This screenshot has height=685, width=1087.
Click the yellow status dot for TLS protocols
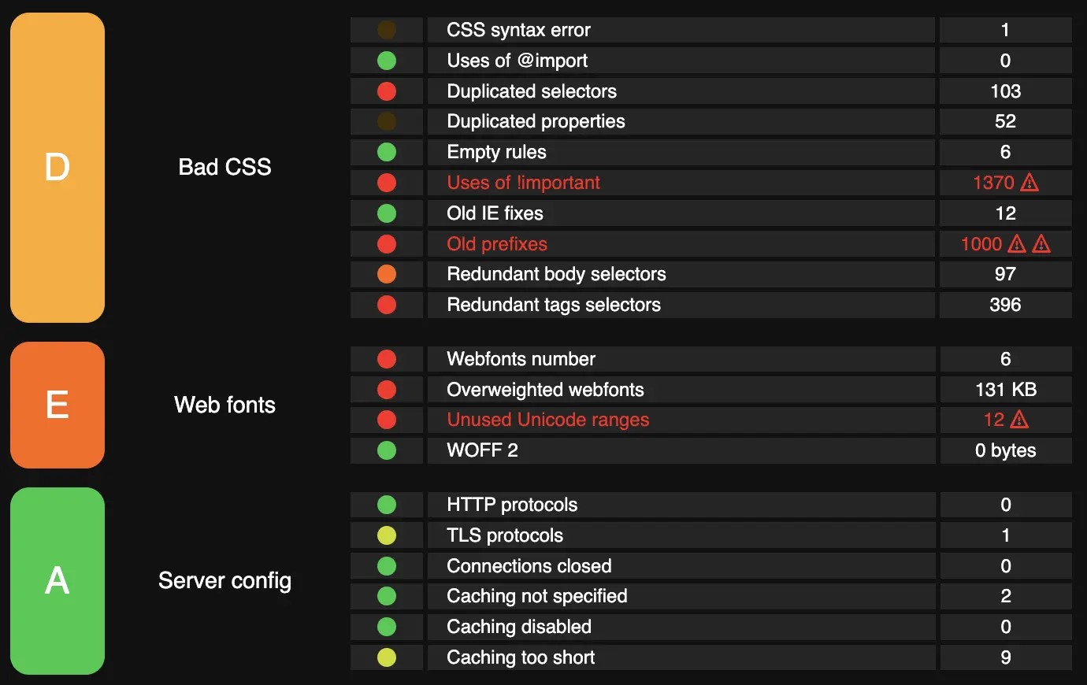point(387,535)
